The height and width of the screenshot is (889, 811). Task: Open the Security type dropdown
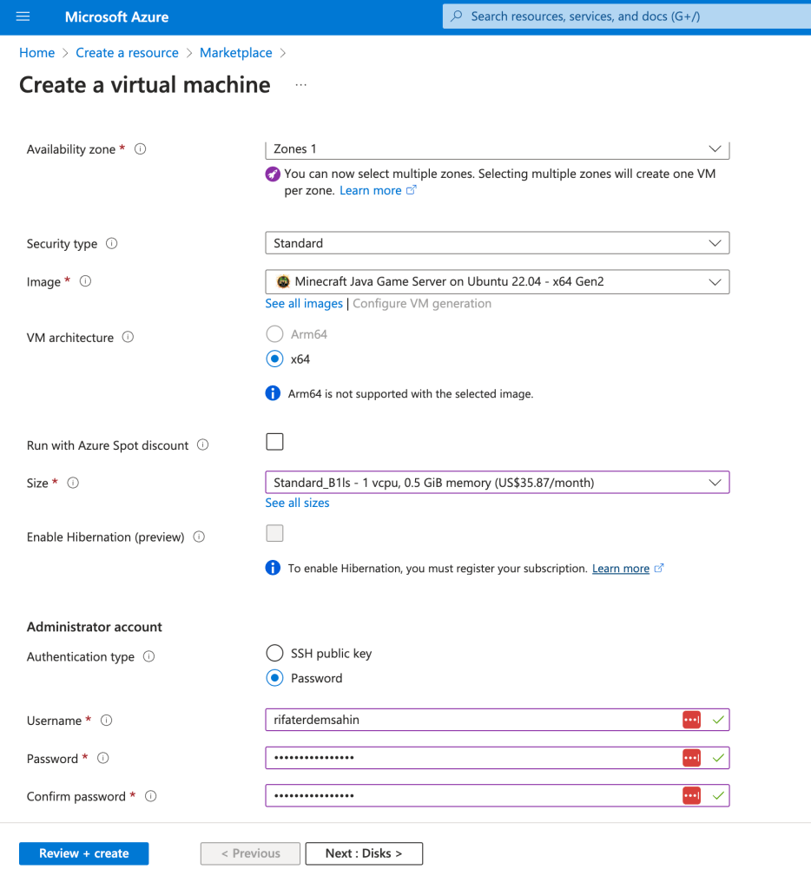tap(498, 243)
